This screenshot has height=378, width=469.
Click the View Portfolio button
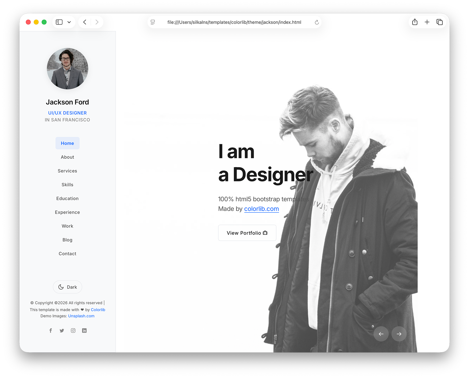[247, 233]
